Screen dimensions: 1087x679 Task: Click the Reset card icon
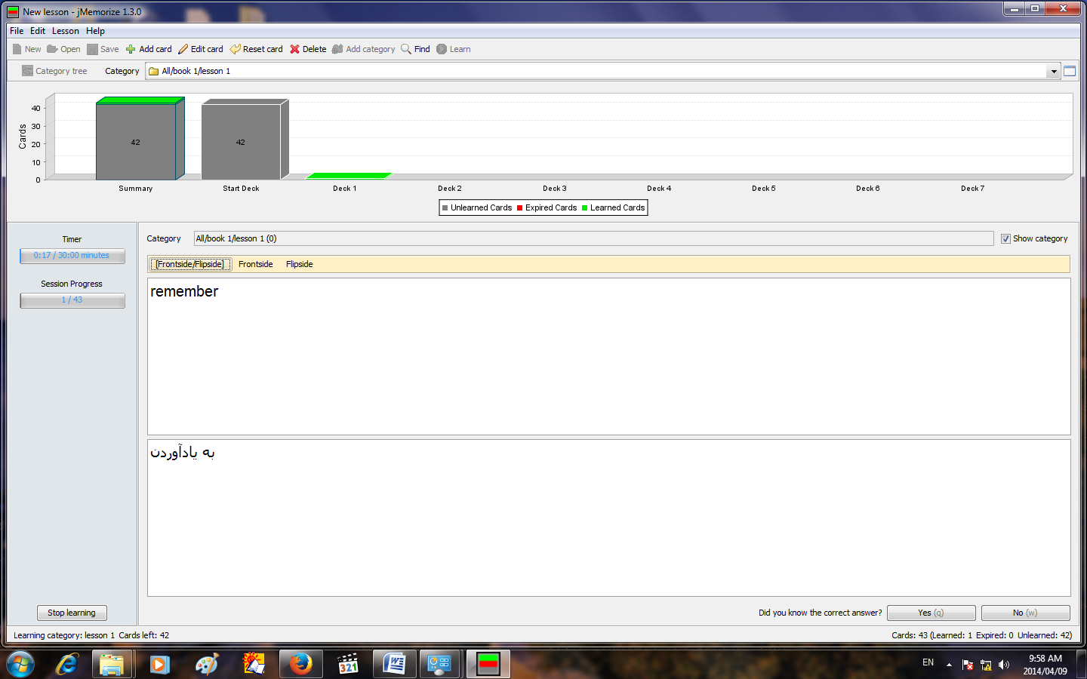(235, 49)
